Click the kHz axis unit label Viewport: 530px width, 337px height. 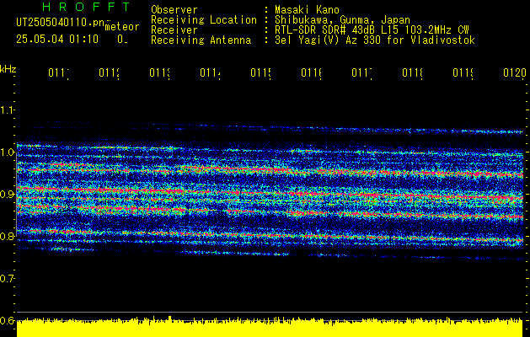[8, 69]
